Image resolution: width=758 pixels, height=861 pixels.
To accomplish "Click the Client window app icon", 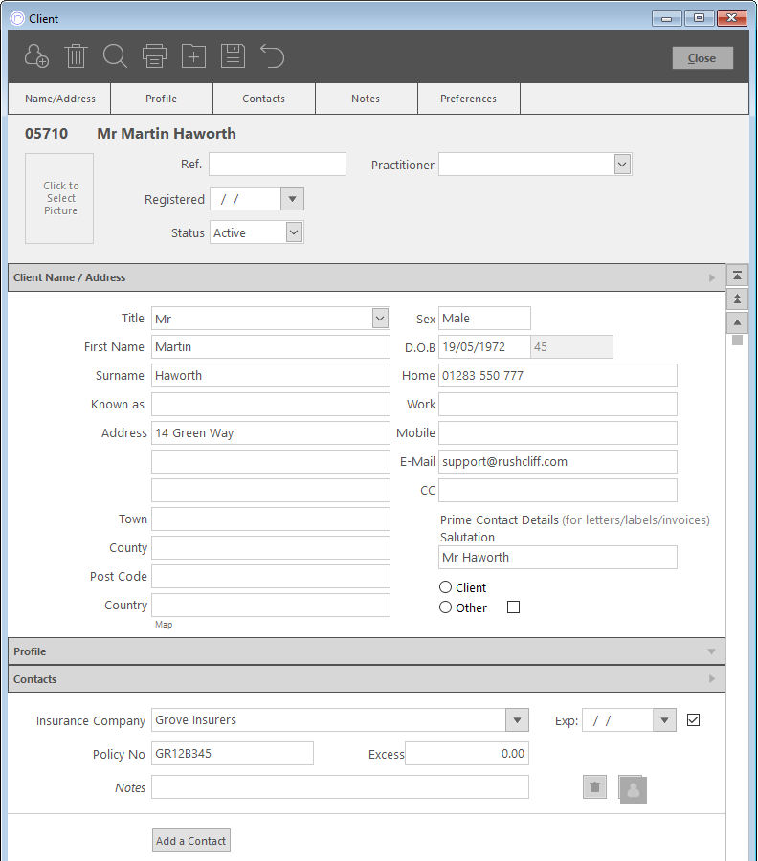I will [x=17, y=19].
